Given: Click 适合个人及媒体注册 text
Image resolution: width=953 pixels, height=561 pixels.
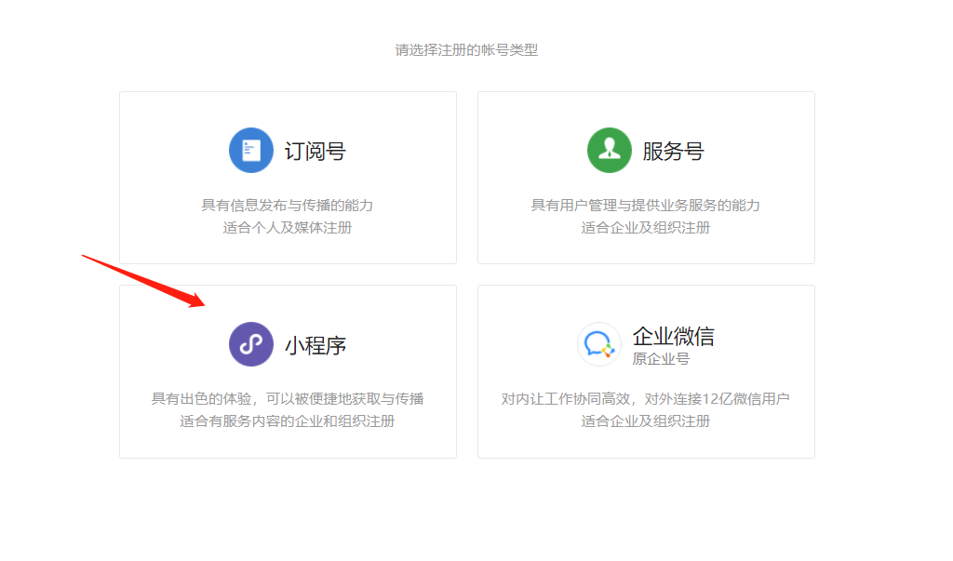Looking at the screenshot, I should pos(288,228).
